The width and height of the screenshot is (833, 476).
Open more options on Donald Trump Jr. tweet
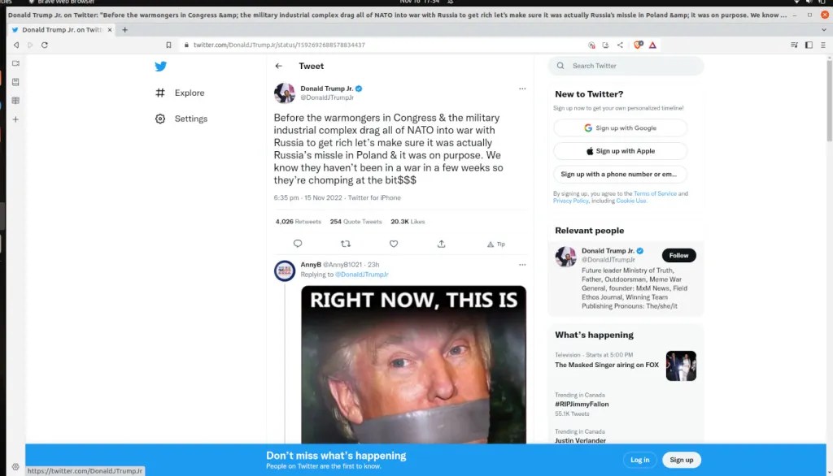(x=522, y=89)
